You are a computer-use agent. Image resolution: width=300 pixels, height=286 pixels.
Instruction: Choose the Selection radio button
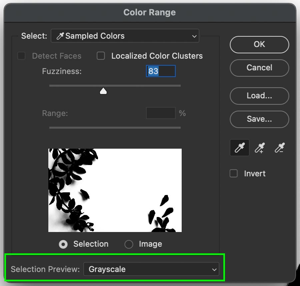tap(63, 244)
